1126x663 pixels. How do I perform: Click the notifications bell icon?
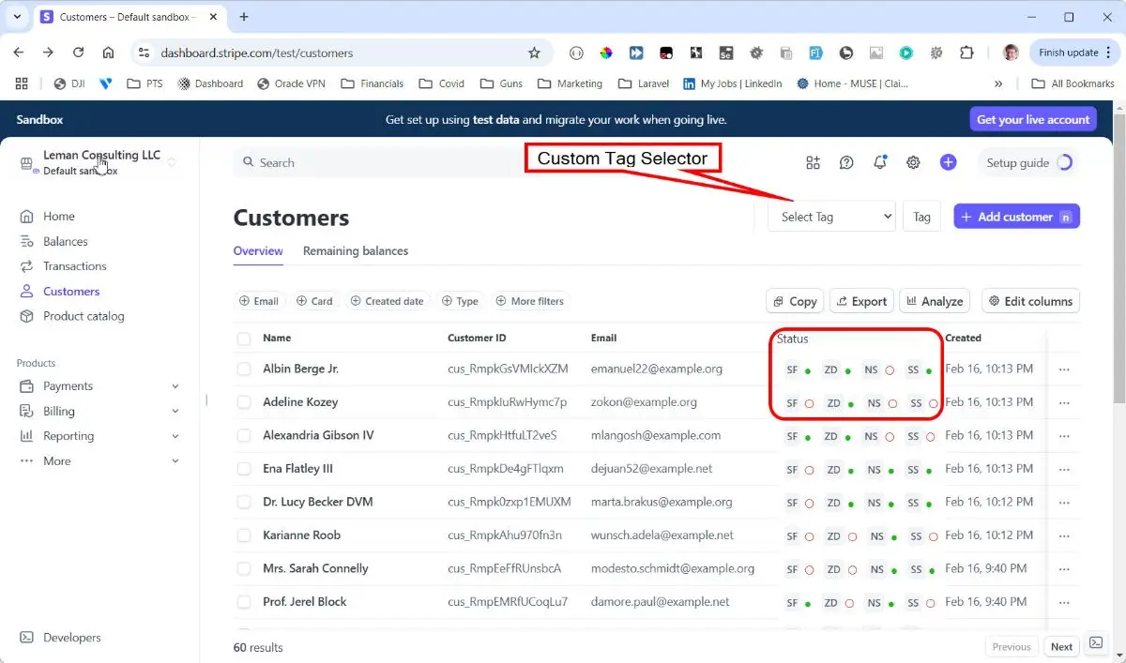pyautogui.click(x=879, y=162)
